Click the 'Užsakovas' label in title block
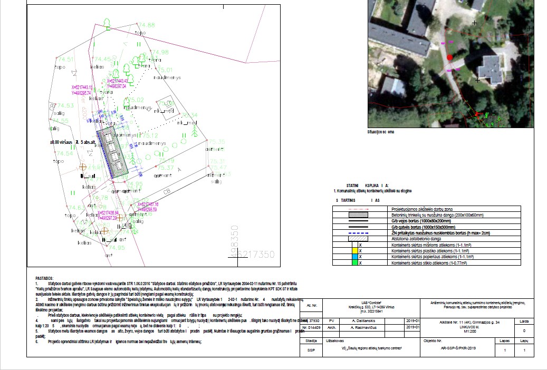 [x=334, y=340]
